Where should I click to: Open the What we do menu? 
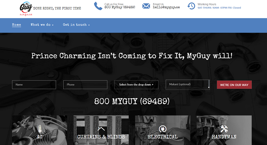click(x=42, y=25)
